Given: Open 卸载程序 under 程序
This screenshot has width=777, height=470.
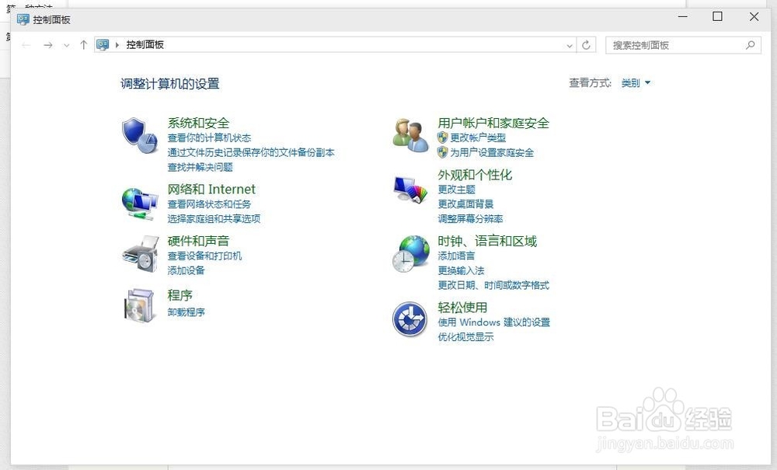Looking at the screenshot, I should (x=187, y=311).
